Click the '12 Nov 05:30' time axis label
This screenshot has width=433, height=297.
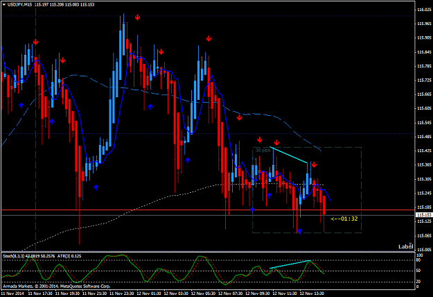coord(203,294)
